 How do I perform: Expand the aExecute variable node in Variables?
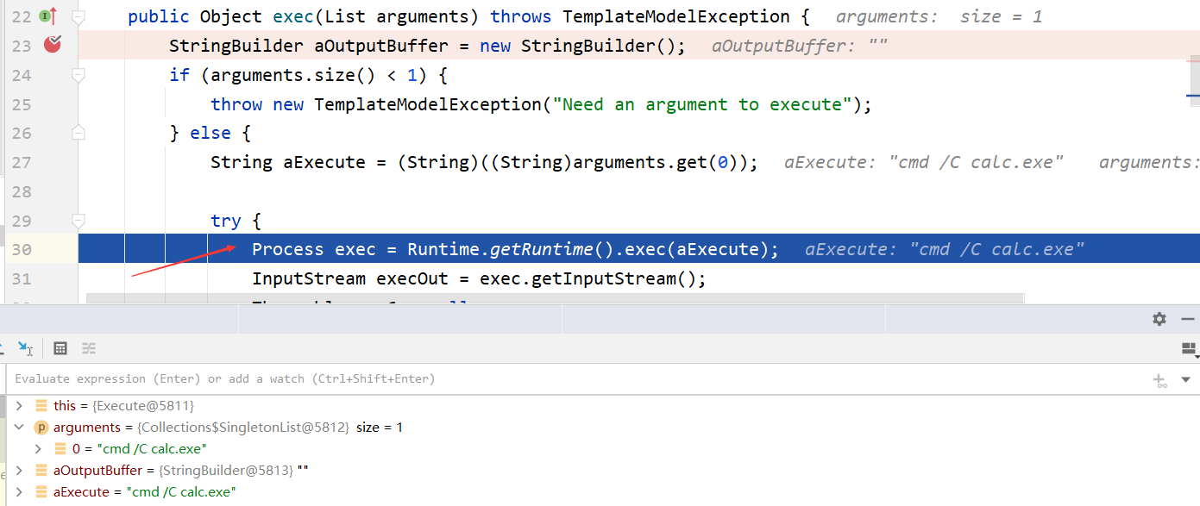pos(19,492)
